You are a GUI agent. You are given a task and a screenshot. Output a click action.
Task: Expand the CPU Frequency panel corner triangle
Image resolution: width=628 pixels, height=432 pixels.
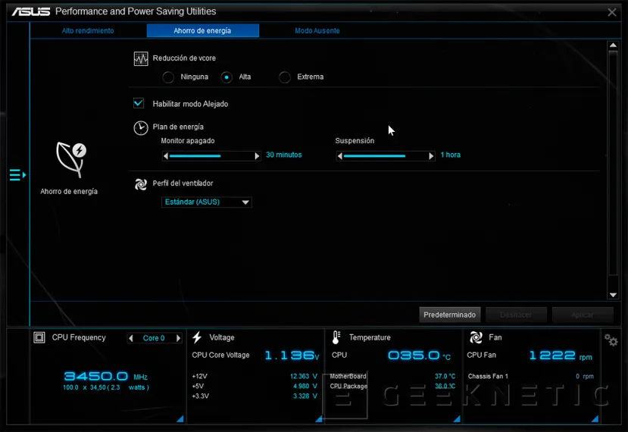coord(180,419)
